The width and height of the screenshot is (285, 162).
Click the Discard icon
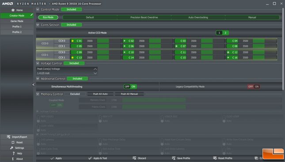pyautogui.click(x=134, y=158)
